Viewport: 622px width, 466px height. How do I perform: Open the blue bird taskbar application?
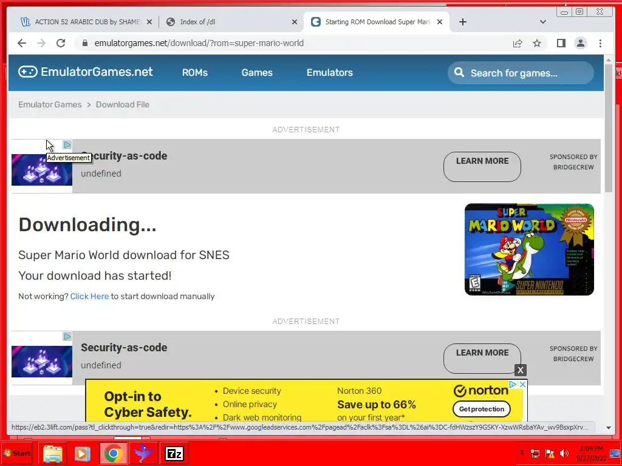tap(143, 453)
